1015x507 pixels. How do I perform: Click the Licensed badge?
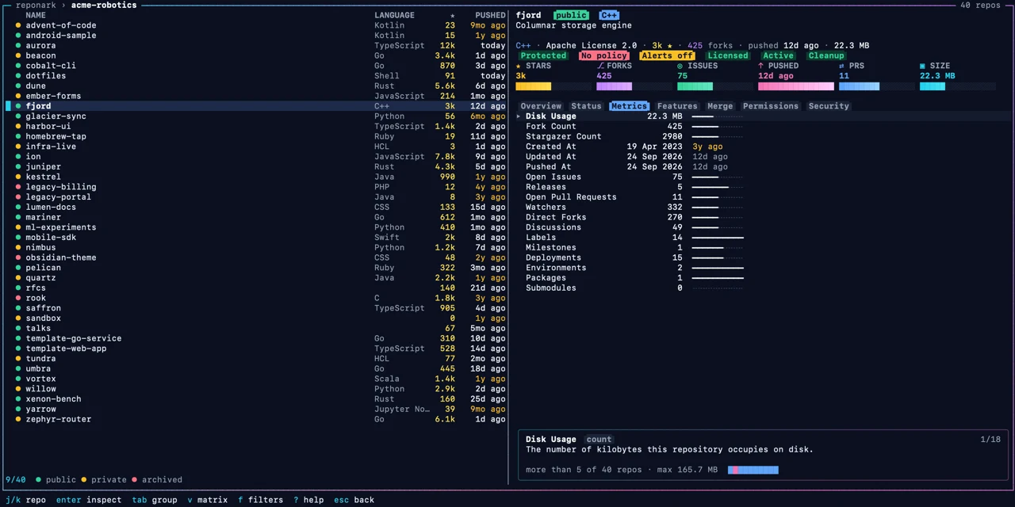coord(728,55)
